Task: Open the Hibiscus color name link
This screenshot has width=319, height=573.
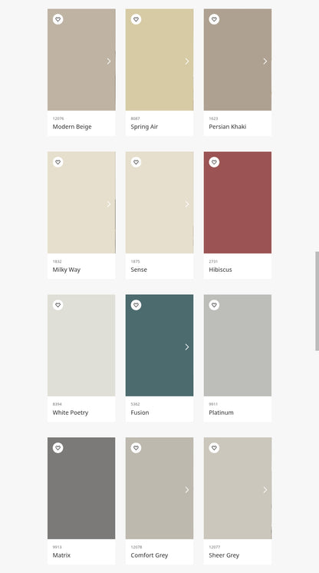Action: (220, 270)
